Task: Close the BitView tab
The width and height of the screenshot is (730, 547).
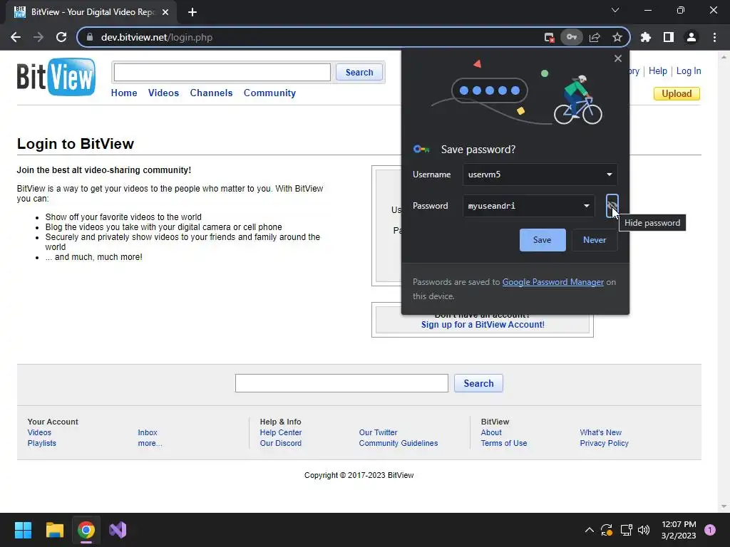Action: click(x=165, y=12)
